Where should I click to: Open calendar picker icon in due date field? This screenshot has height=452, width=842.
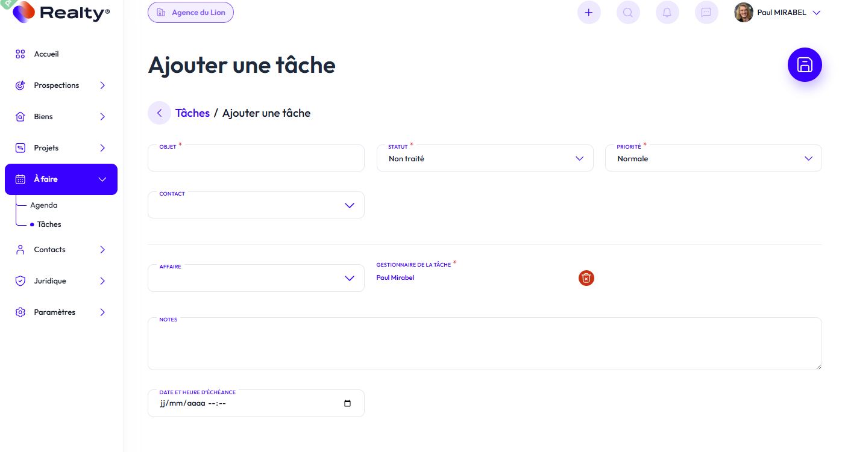(347, 403)
